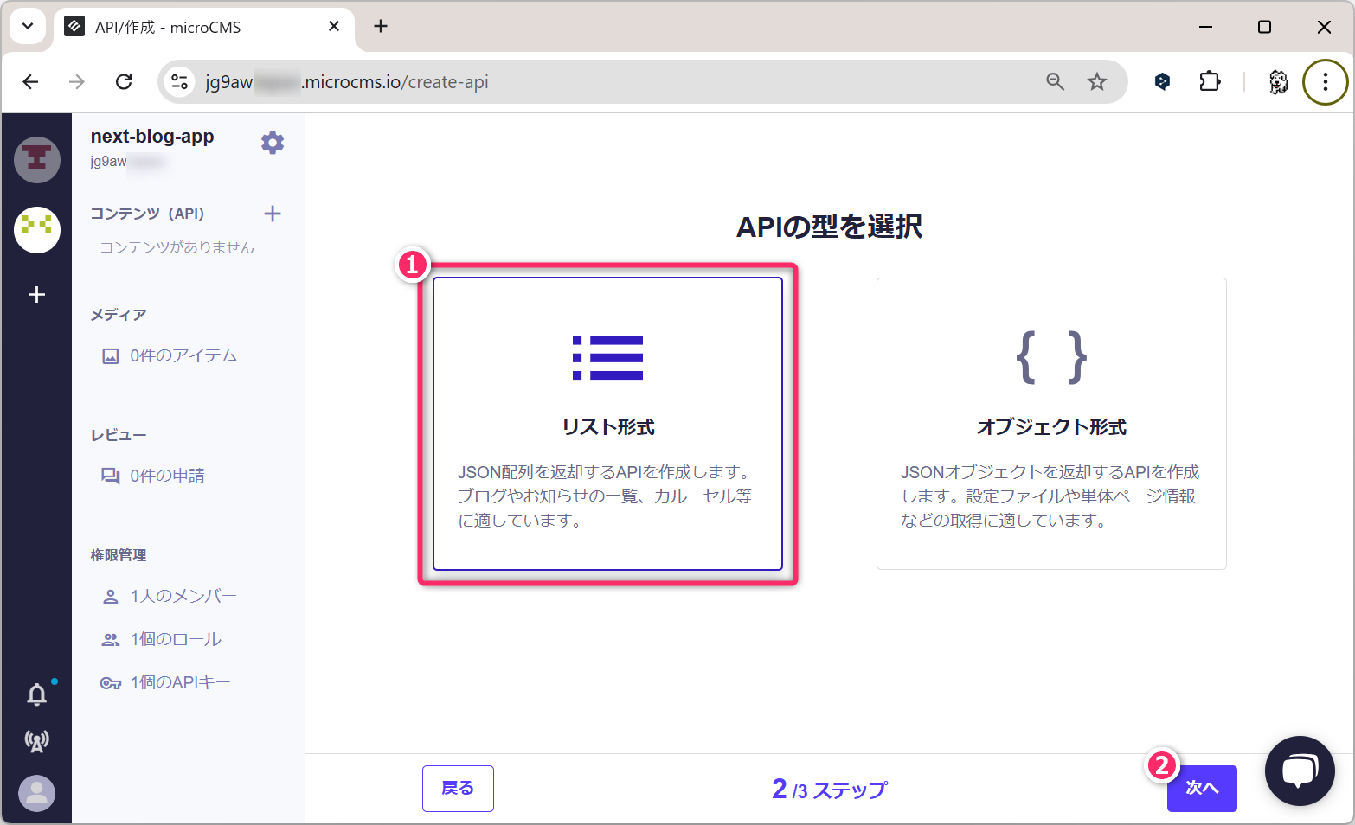Select the red service avatar in sidebar

coord(36,160)
